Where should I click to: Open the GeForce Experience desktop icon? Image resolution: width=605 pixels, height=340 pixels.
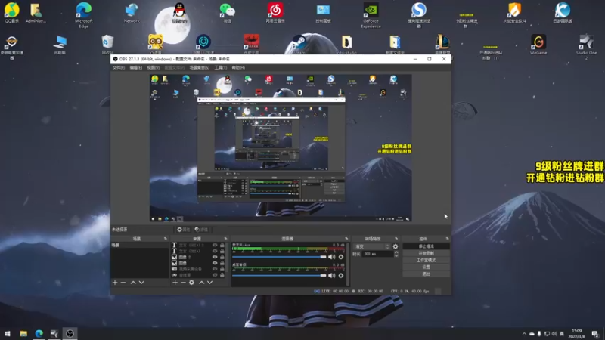click(x=371, y=15)
